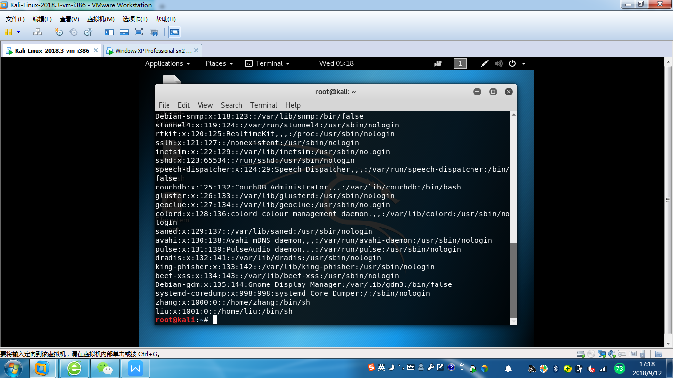Open VMware Workstation from the taskbar
The height and width of the screenshot is (378, 673).
tap(42, 368)
